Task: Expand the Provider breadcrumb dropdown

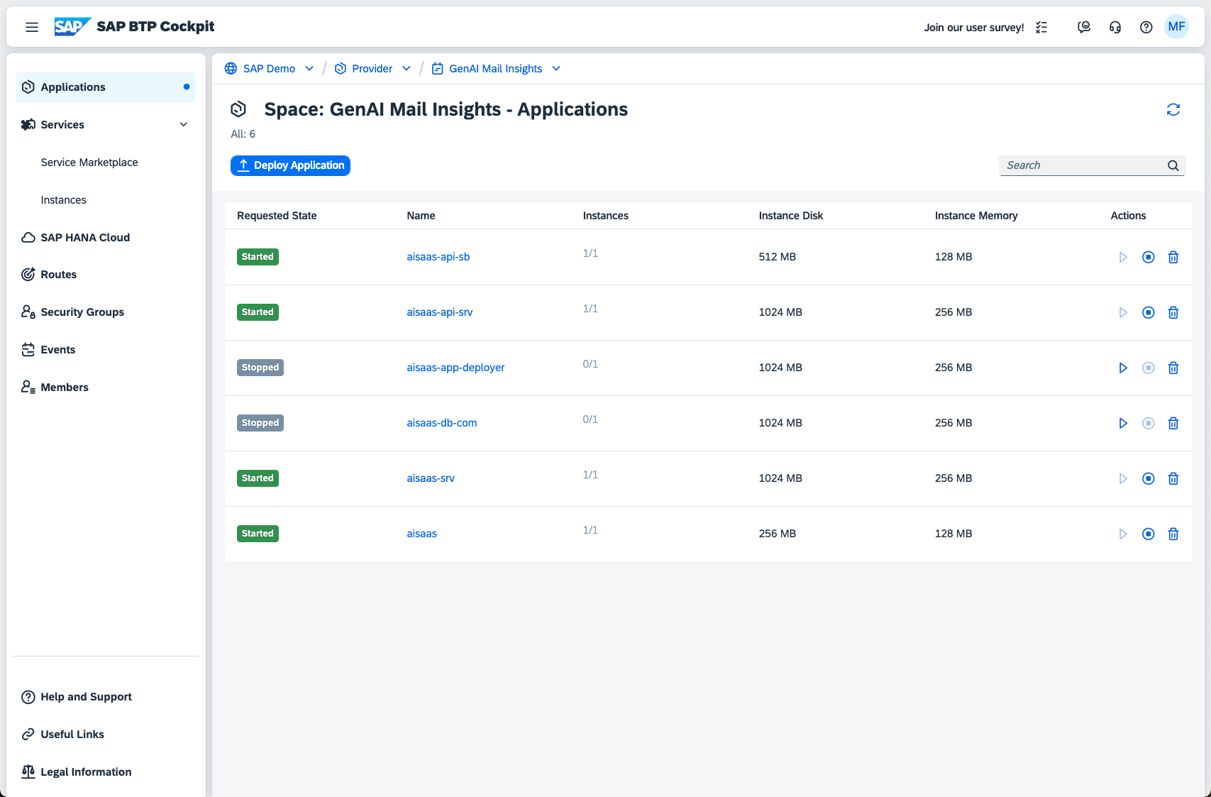Action: pos(407,68)
